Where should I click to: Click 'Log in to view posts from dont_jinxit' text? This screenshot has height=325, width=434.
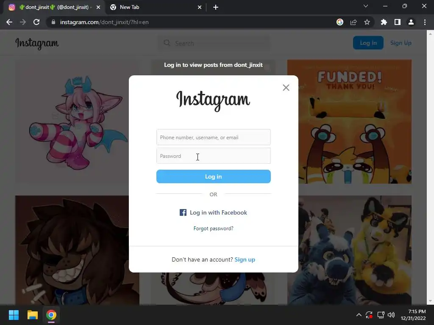(214, 65)
